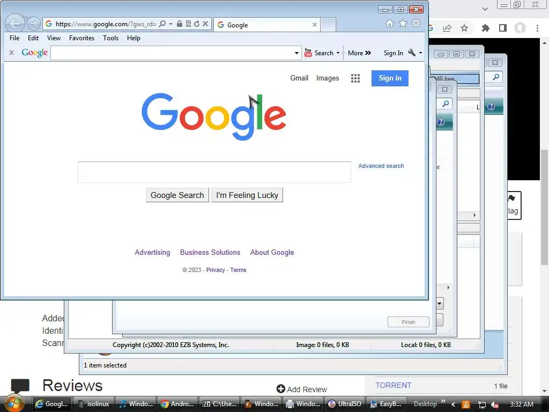The width and height of the screenshot is (549, 412).
Task: Toggle Chrome's side panel icon
Action: click(503, 28)
